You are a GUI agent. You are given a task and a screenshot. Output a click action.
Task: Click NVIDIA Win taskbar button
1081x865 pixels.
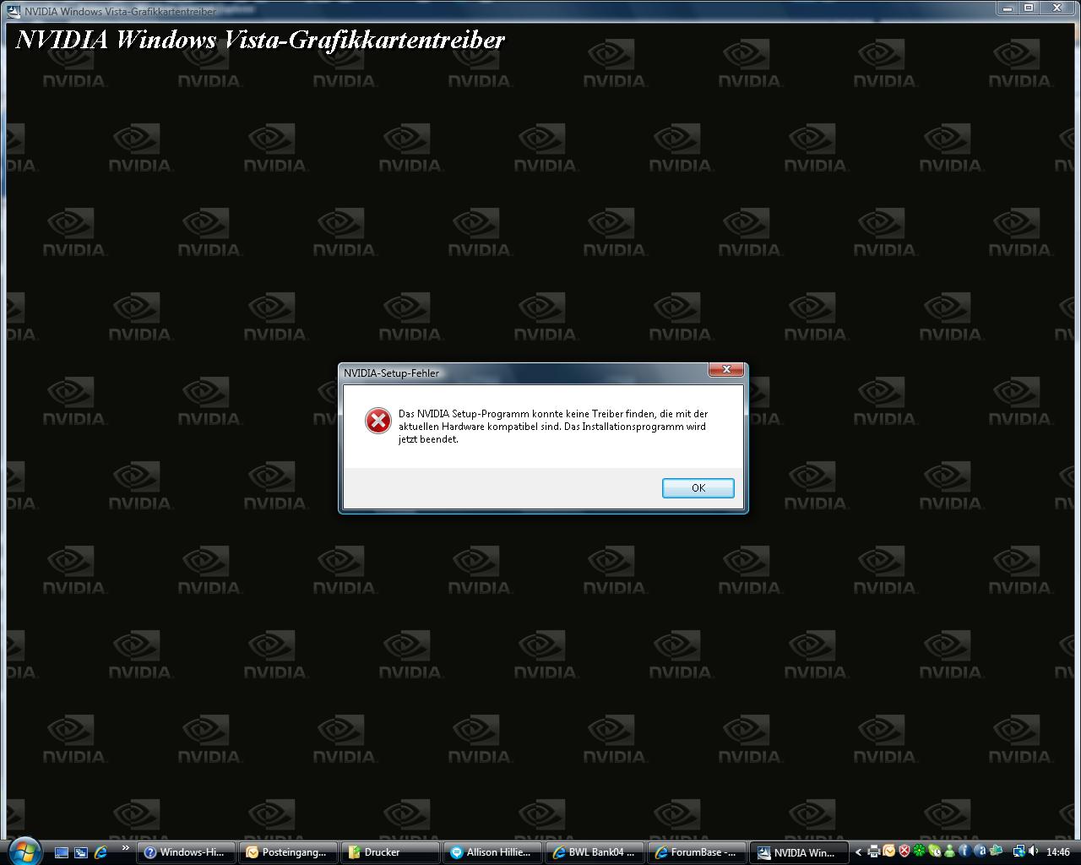[x=799, y=852]
